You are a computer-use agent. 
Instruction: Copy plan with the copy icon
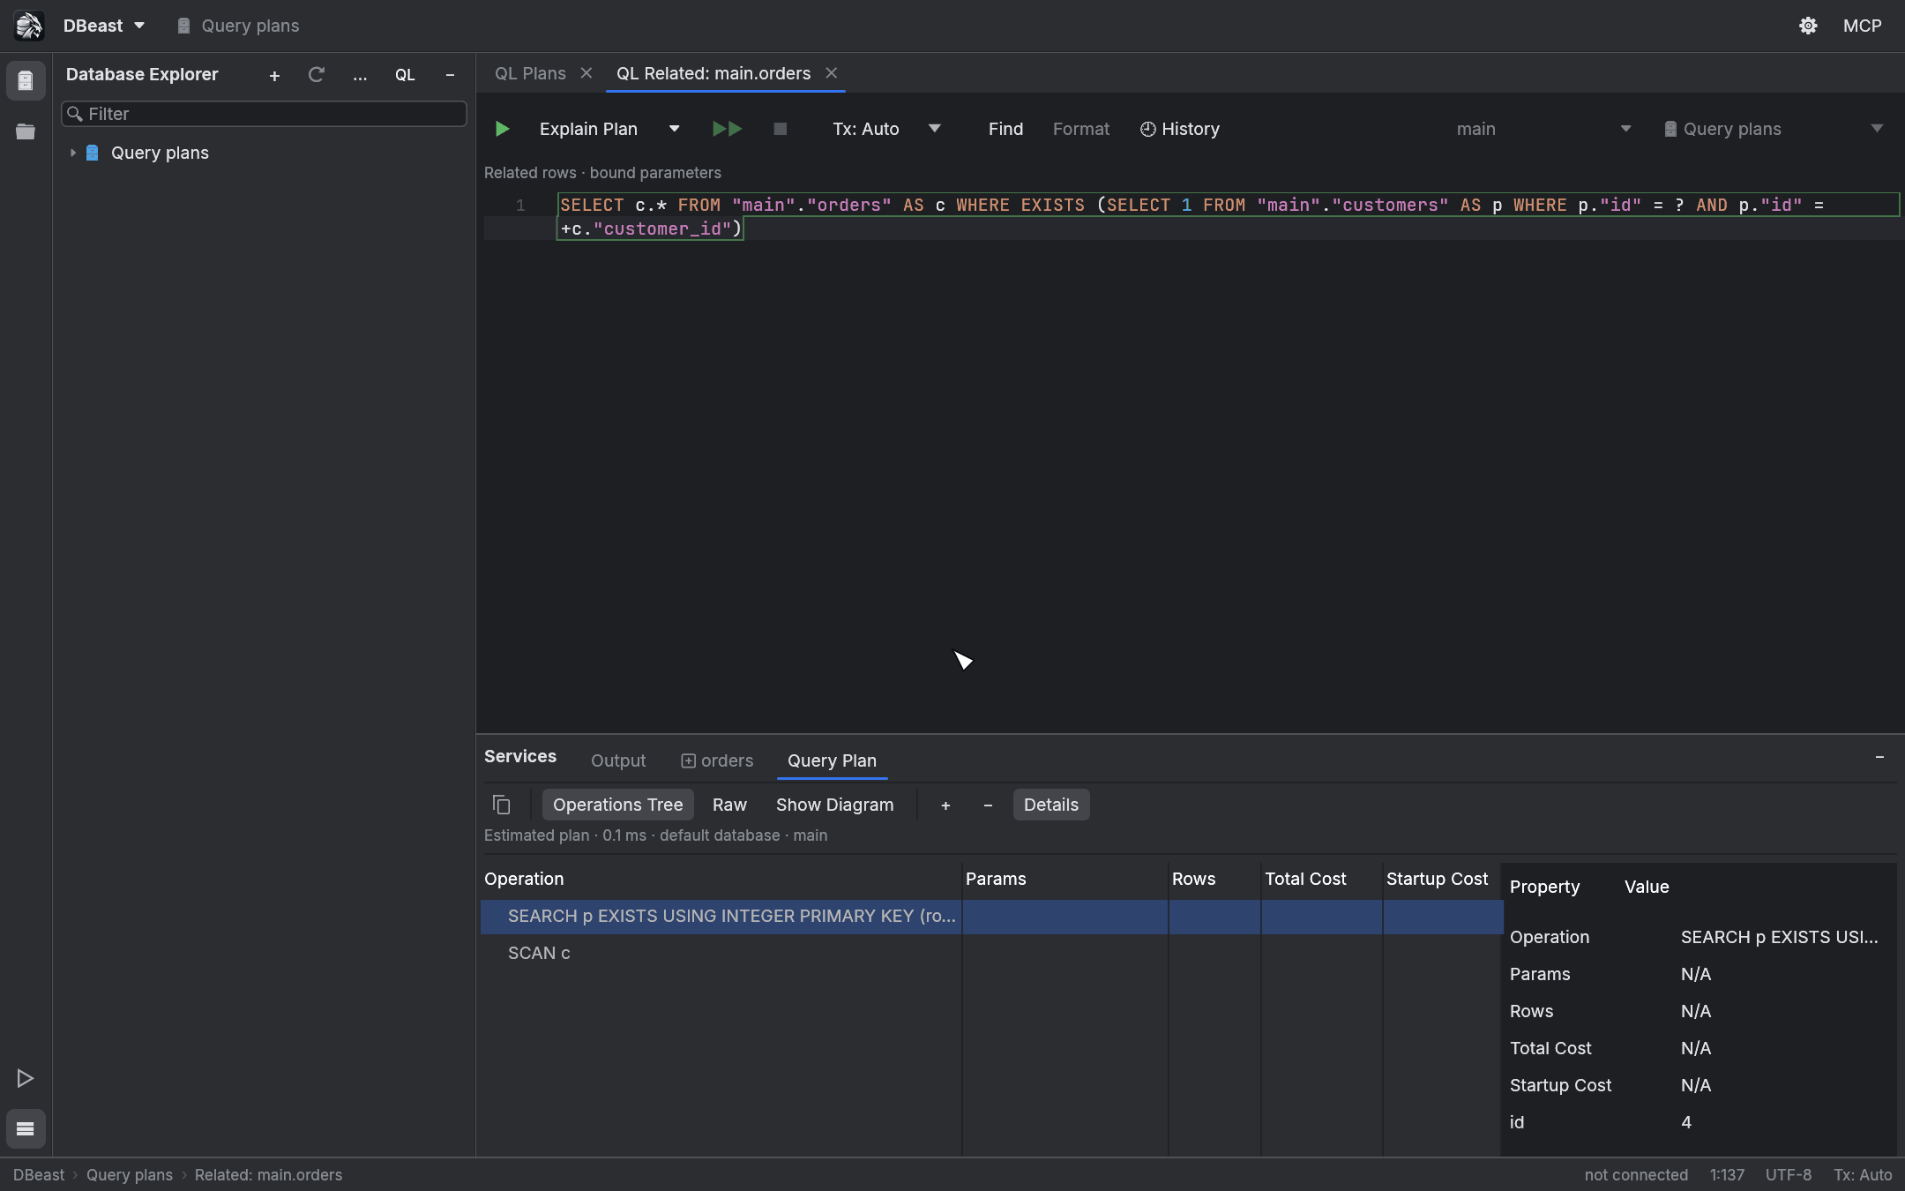pyautogui.click(x=502, y=805)
